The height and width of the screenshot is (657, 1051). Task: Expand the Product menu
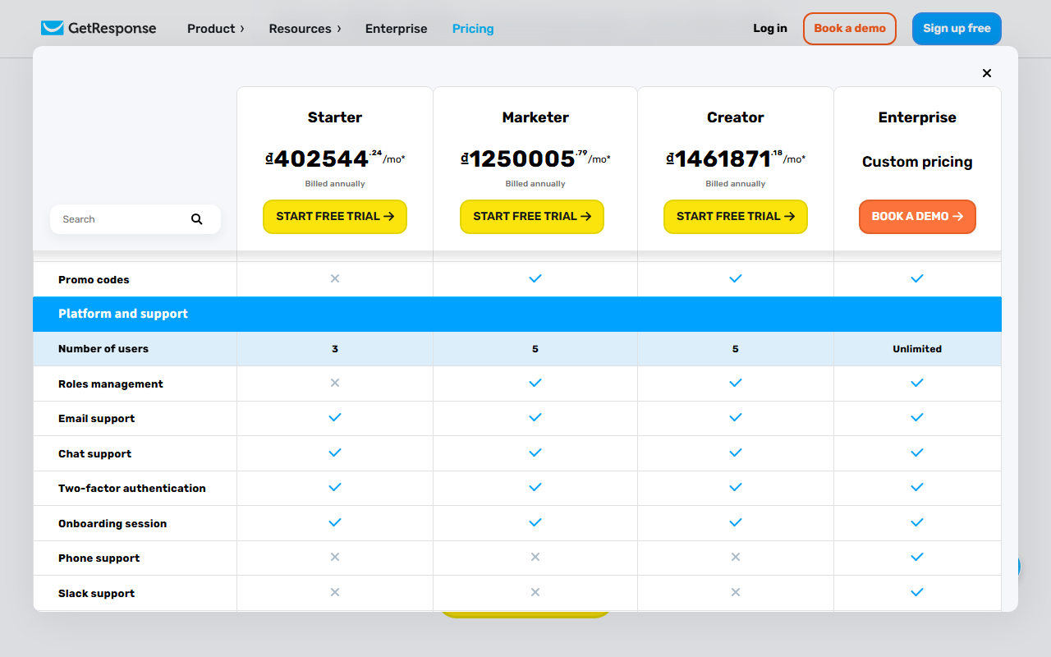(x=216, y=29)
